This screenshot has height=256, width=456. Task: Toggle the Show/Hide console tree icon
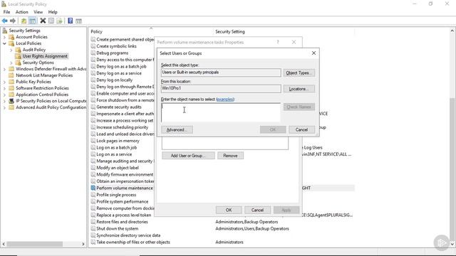[33, 21]
